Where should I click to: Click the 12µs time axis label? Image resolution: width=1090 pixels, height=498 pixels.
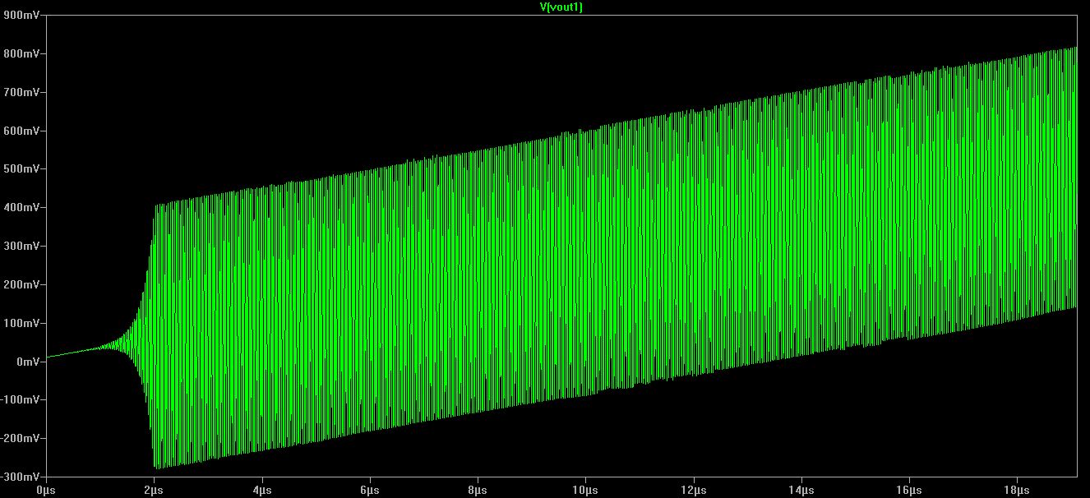693,490
